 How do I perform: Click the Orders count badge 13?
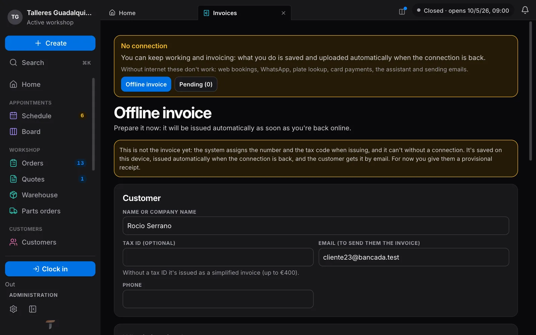coord(80,163)
